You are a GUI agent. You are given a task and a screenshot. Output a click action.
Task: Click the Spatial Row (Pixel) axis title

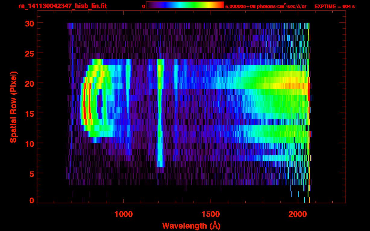tap(13, 107)
